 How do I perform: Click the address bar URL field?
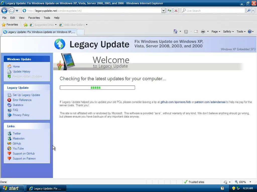coord(92,11)
